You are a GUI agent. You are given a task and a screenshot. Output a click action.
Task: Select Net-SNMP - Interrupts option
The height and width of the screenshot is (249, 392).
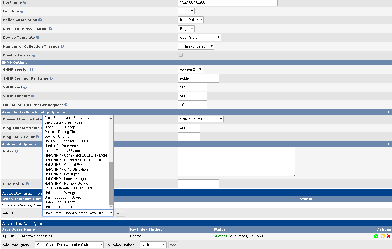pyautogui.click(x=76, y=174)
